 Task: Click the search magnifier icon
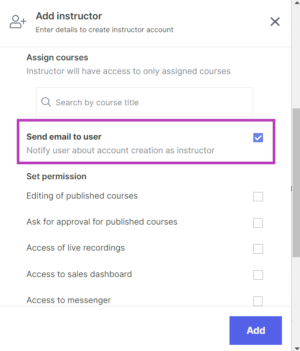pyautogui.click(x=46, y=102)
